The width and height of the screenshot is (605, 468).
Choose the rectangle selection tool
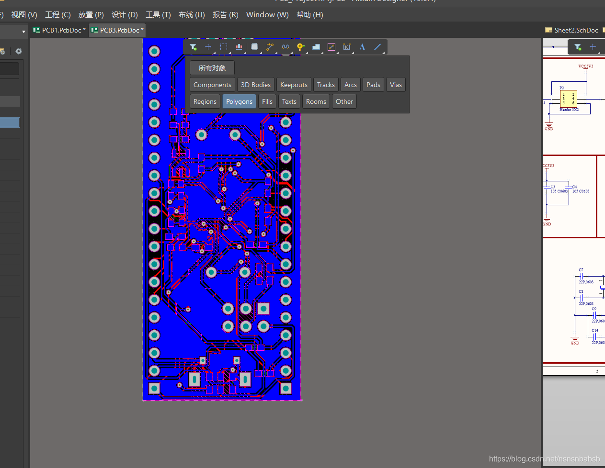[x=224, y=47]
